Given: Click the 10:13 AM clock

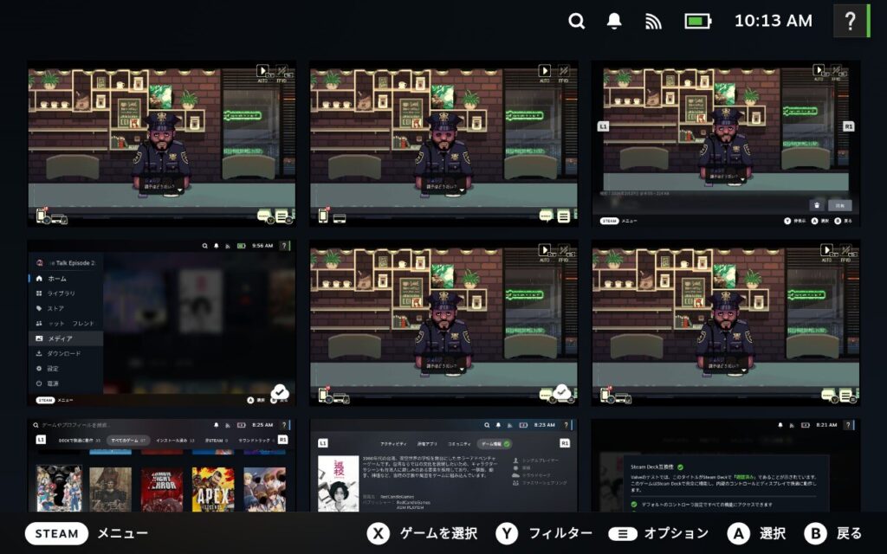Looking at the screenshot, I should click(x=773, y=21).
